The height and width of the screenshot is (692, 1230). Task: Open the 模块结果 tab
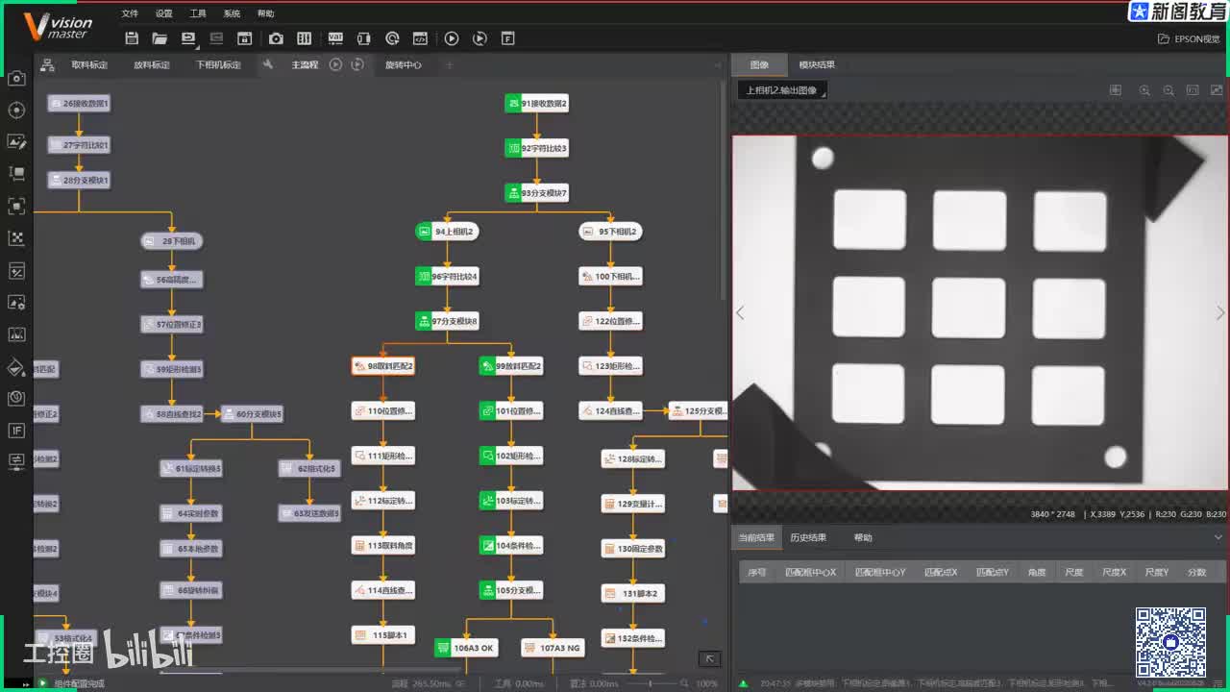click(x=817, y=65)
